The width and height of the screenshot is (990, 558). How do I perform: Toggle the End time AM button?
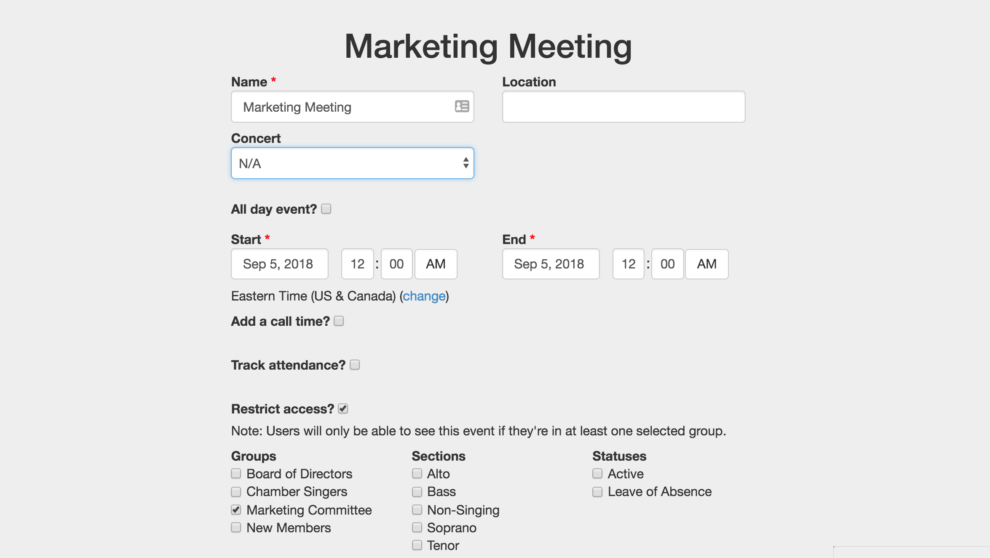(x=706, y=264)
